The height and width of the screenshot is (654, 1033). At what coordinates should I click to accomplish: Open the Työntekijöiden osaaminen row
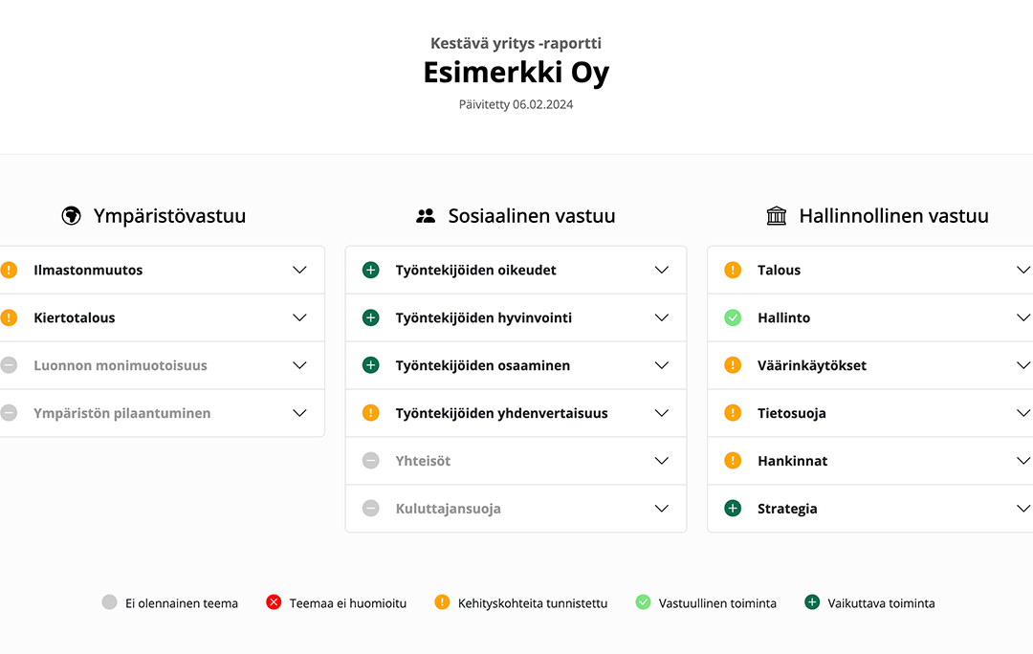516,365
